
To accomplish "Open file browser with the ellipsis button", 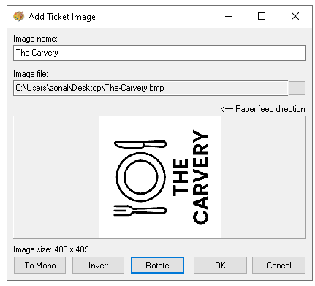I will (297, 89).
